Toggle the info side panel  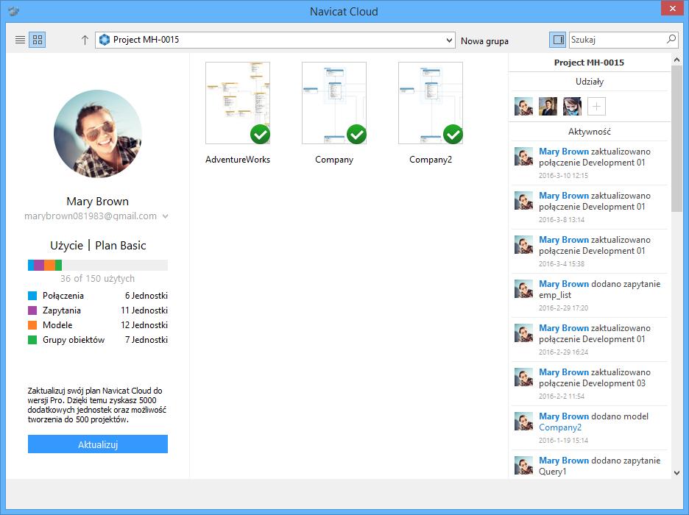point(558,40)
